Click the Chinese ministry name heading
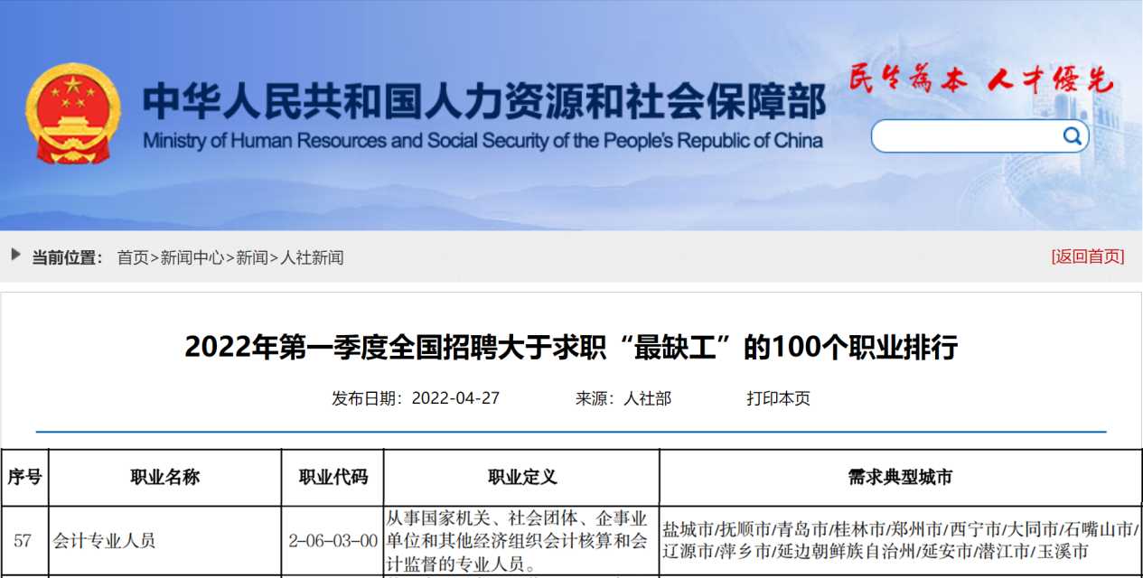This screenshot has width=1143, height=578. pyautogui.click(x=483, y=101)
